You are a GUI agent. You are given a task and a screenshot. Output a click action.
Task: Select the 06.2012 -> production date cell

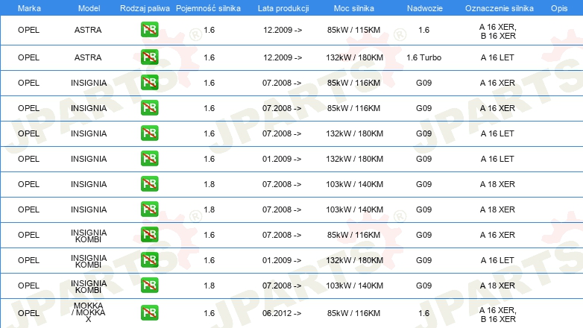click(282, 313)
